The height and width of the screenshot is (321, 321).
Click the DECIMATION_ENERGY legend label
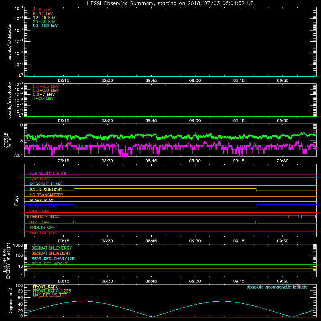pos(51,248)
